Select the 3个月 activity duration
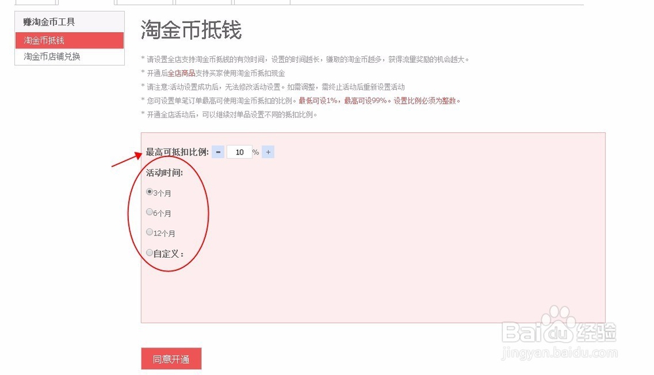 point(149,192)
